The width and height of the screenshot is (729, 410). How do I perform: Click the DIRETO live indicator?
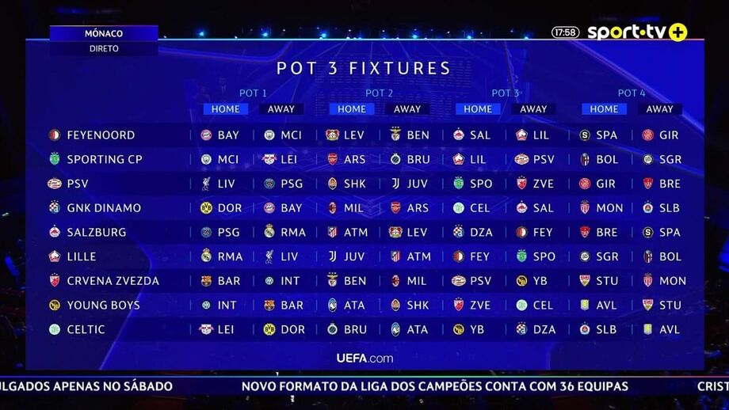click(x=104, y=48)
